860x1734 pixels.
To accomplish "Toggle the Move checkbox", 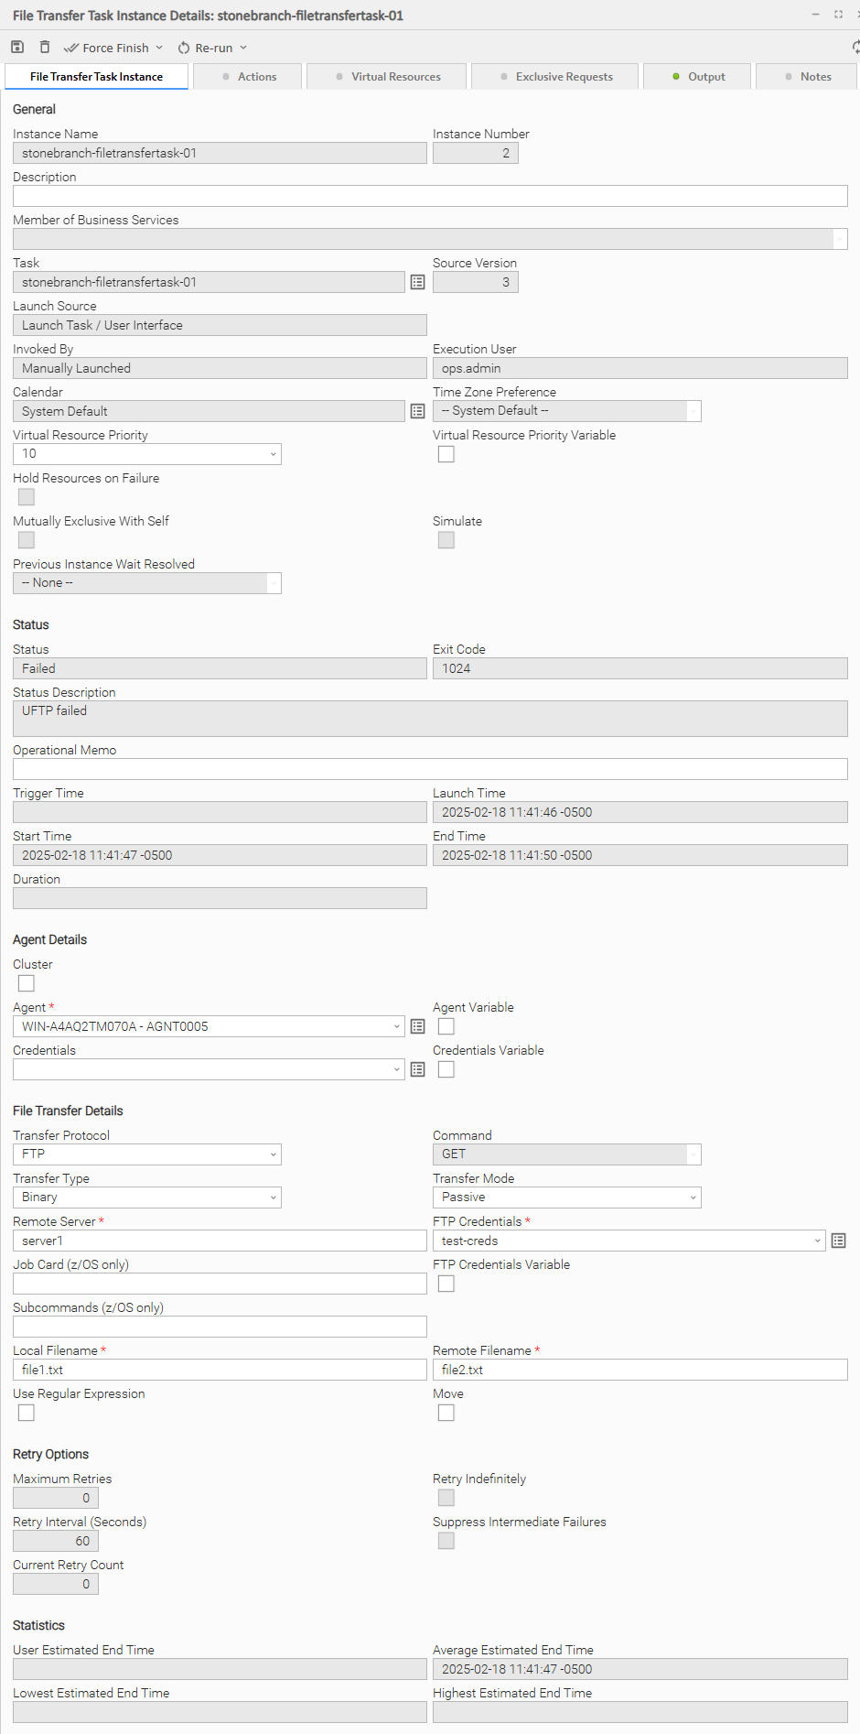I will [x=446, y=1413].
